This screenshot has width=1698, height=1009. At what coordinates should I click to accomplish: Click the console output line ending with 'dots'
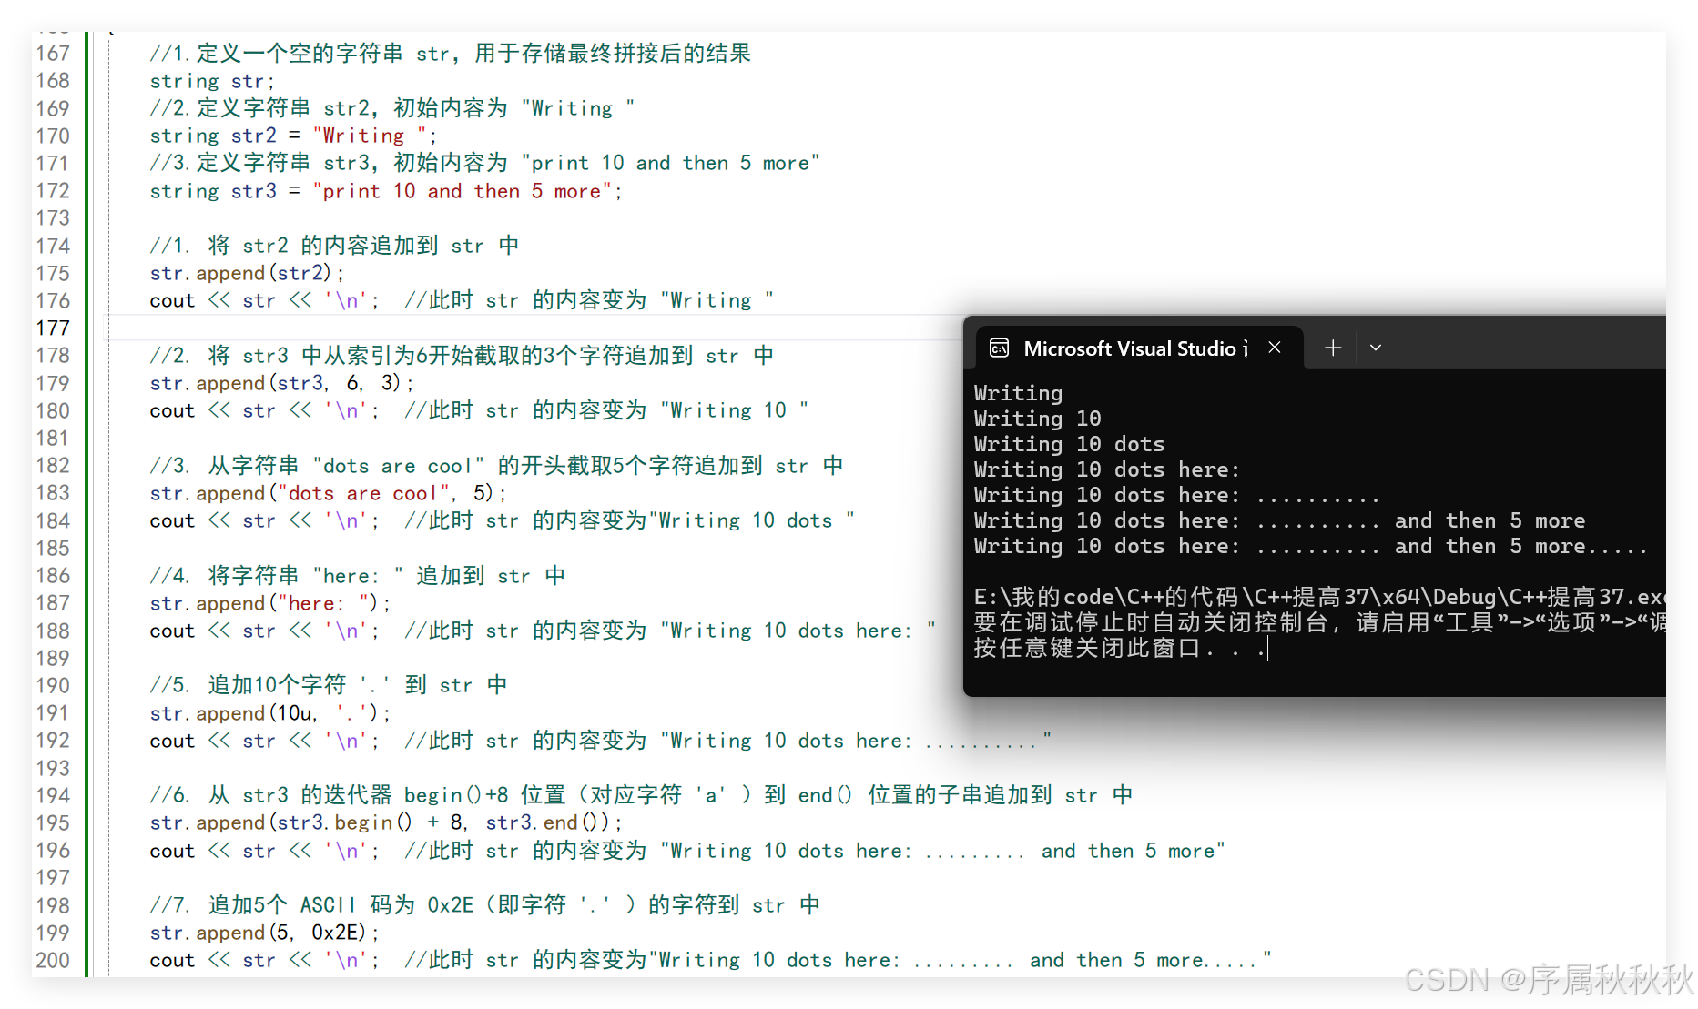coord(1069,444)
